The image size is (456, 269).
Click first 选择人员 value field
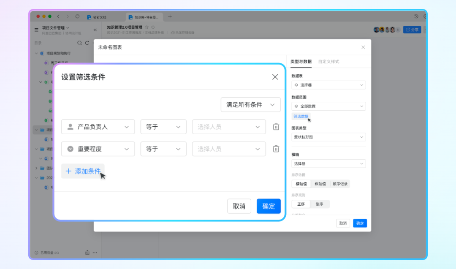click(229, 127)
